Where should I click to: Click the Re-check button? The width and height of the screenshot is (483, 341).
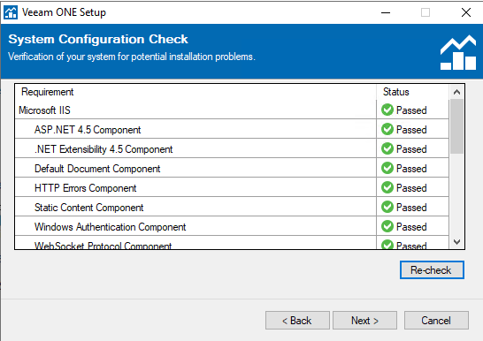pos(432,270)
